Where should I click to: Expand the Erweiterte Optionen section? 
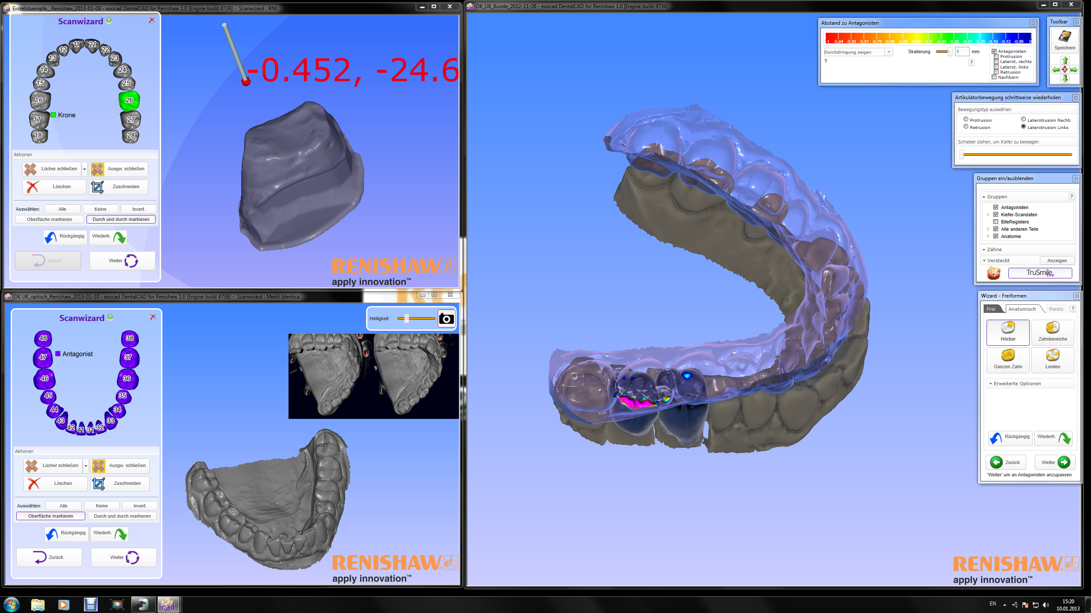pos(1017,384)
